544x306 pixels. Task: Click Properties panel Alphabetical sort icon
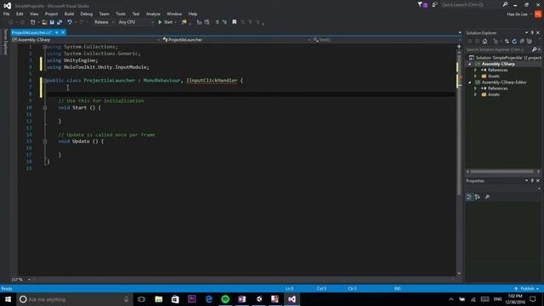click(x=478, y=197)
